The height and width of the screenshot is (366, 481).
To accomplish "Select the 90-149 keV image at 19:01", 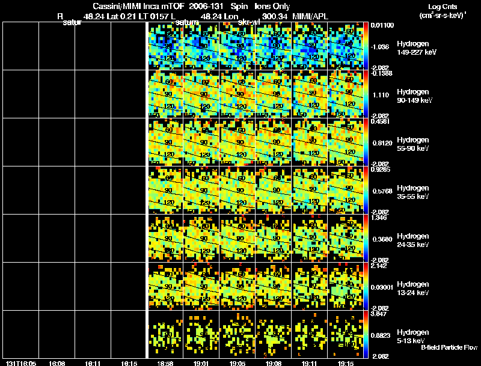I will pos(201,94).
